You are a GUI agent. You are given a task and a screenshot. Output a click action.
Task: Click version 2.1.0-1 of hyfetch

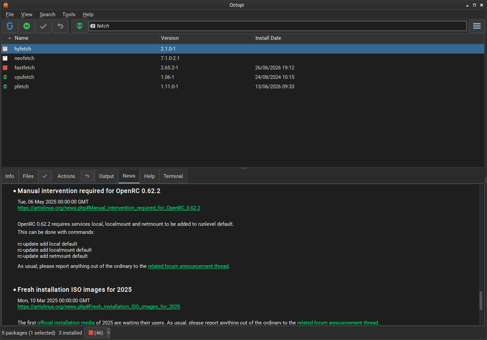coord(168,49)
